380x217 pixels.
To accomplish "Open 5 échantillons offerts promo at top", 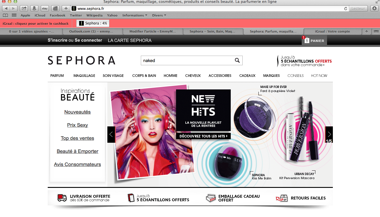I will pyautogui.click(x=305, y=61).
